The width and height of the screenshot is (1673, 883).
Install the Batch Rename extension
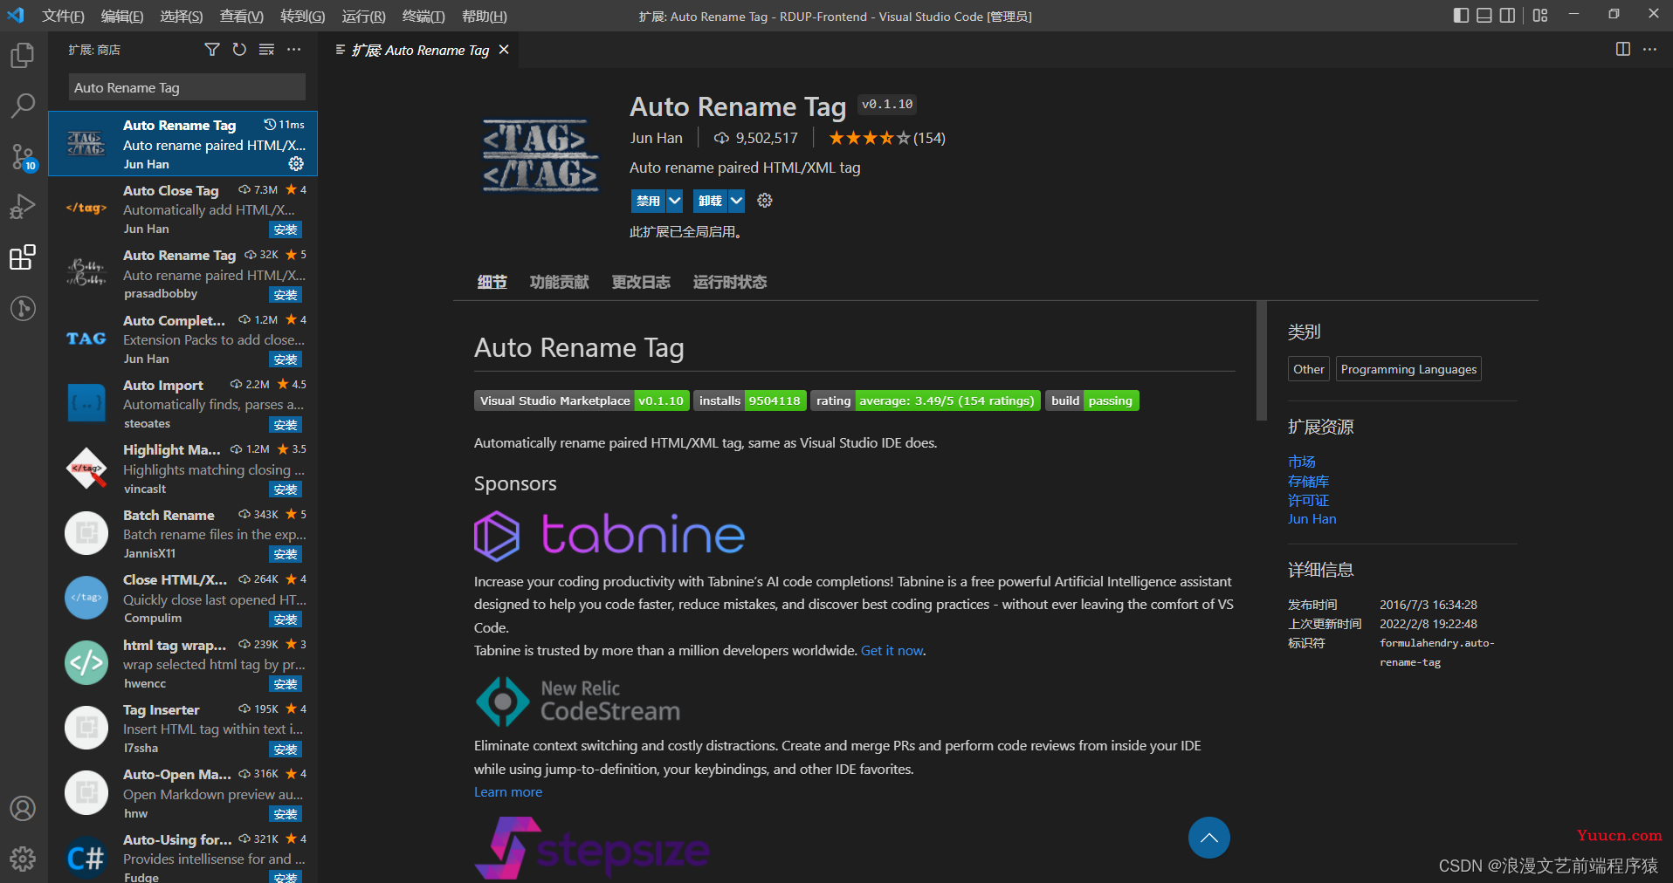pyautogui.click(x=286, y=554)
